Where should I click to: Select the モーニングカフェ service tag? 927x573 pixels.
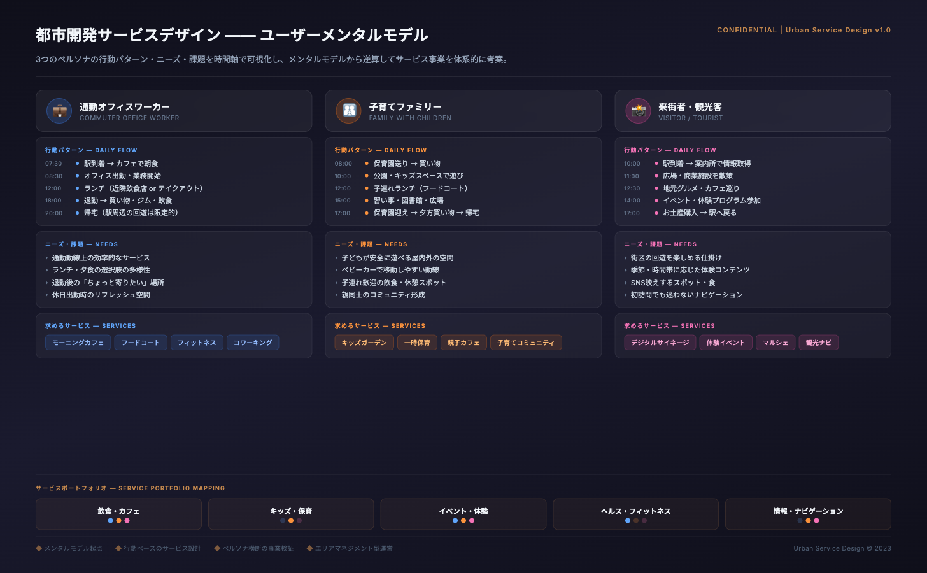(78, 343)
